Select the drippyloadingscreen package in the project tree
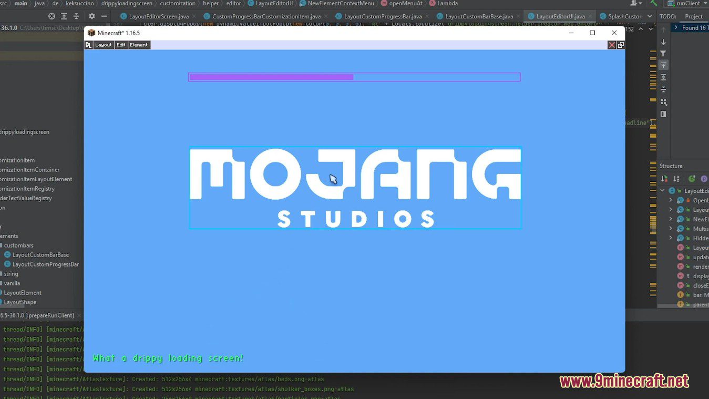This screenshot has width=709, height=399. [x=24, y=132]
